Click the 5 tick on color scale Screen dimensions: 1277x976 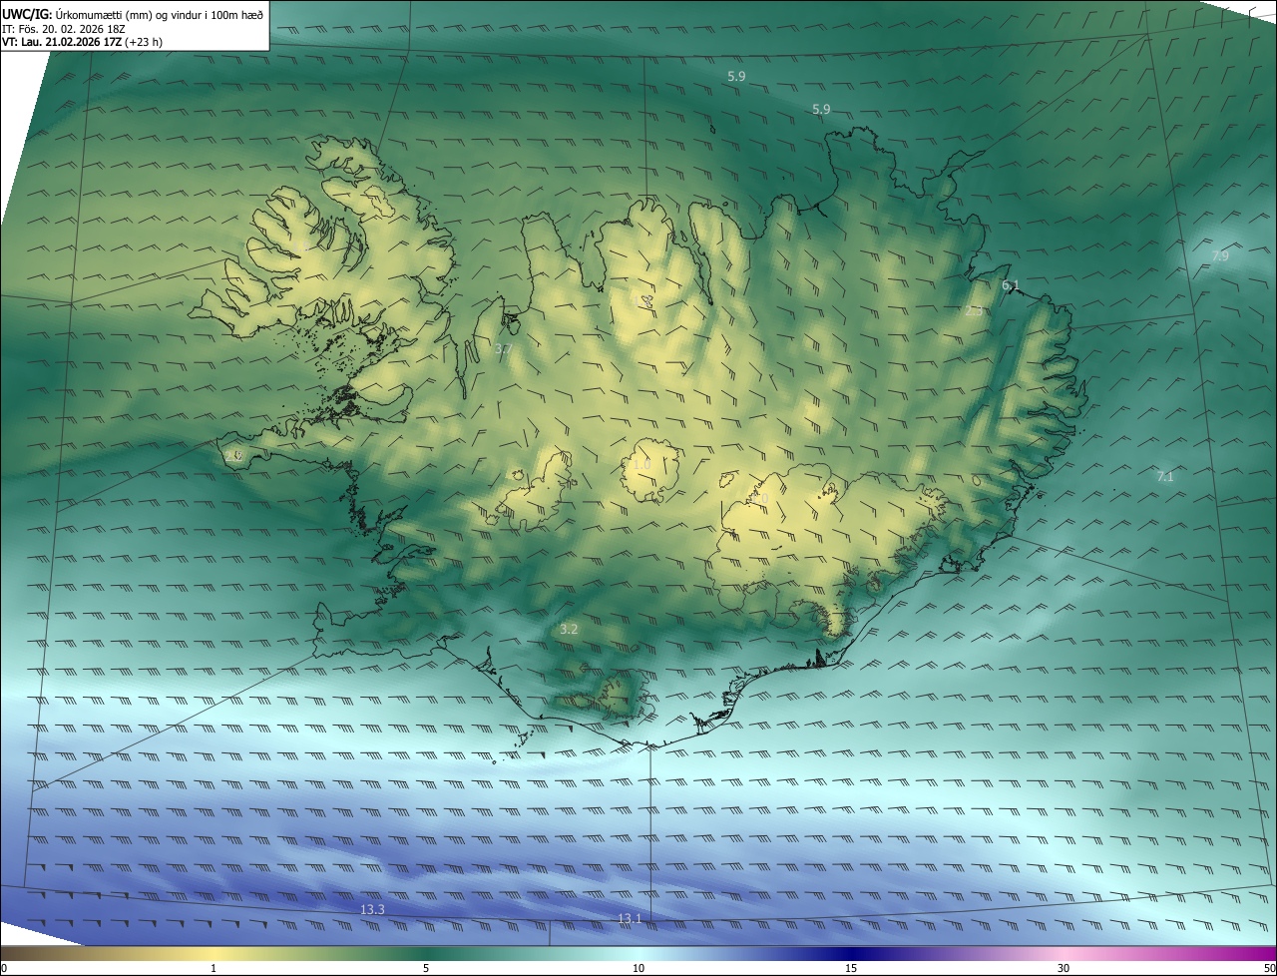click(426, 968)
